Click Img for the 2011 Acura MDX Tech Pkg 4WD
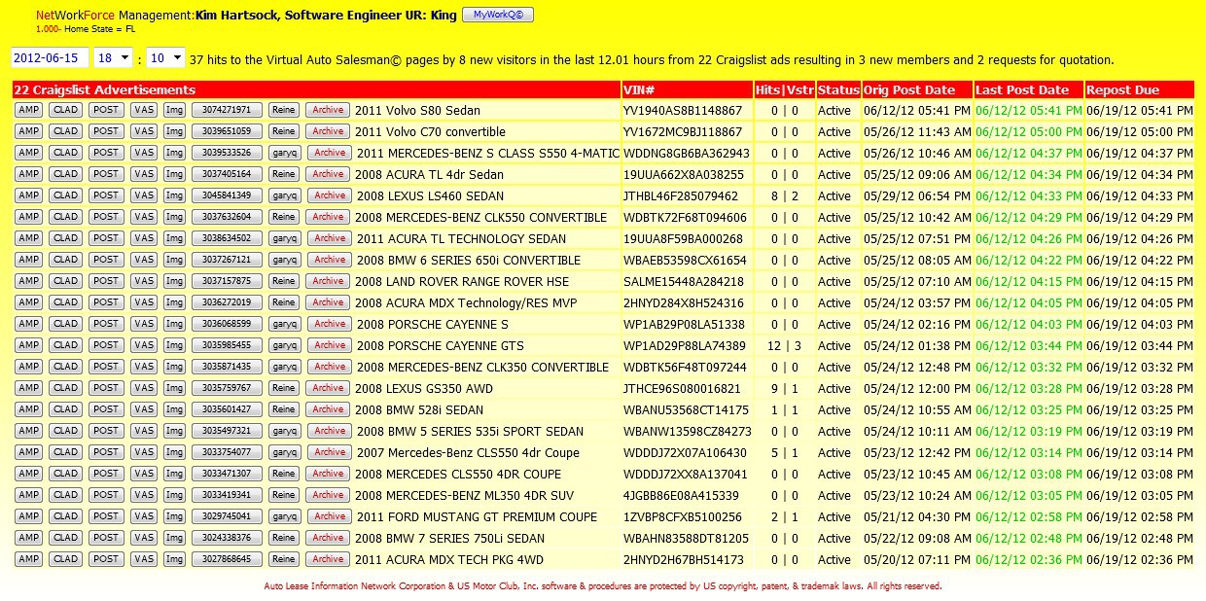The height and width of the screenshot is (601, 1206). pyautogui.click(x=174, y=559)
